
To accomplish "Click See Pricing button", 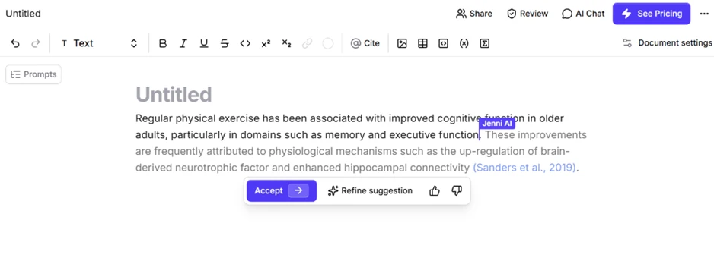I will pos(651,14).
